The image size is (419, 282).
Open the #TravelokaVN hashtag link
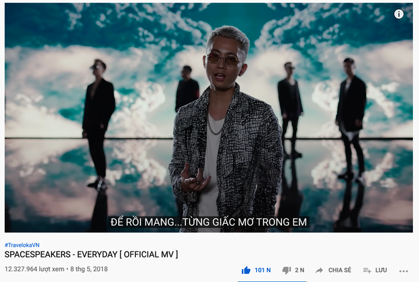(22, 245)
